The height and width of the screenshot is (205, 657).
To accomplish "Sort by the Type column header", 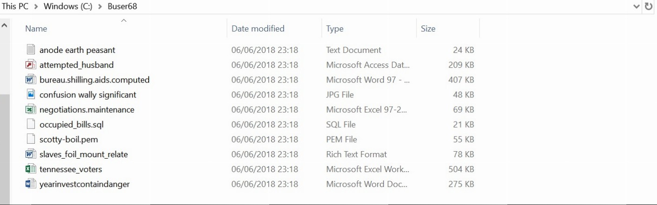I will click(x=369, y=28).
